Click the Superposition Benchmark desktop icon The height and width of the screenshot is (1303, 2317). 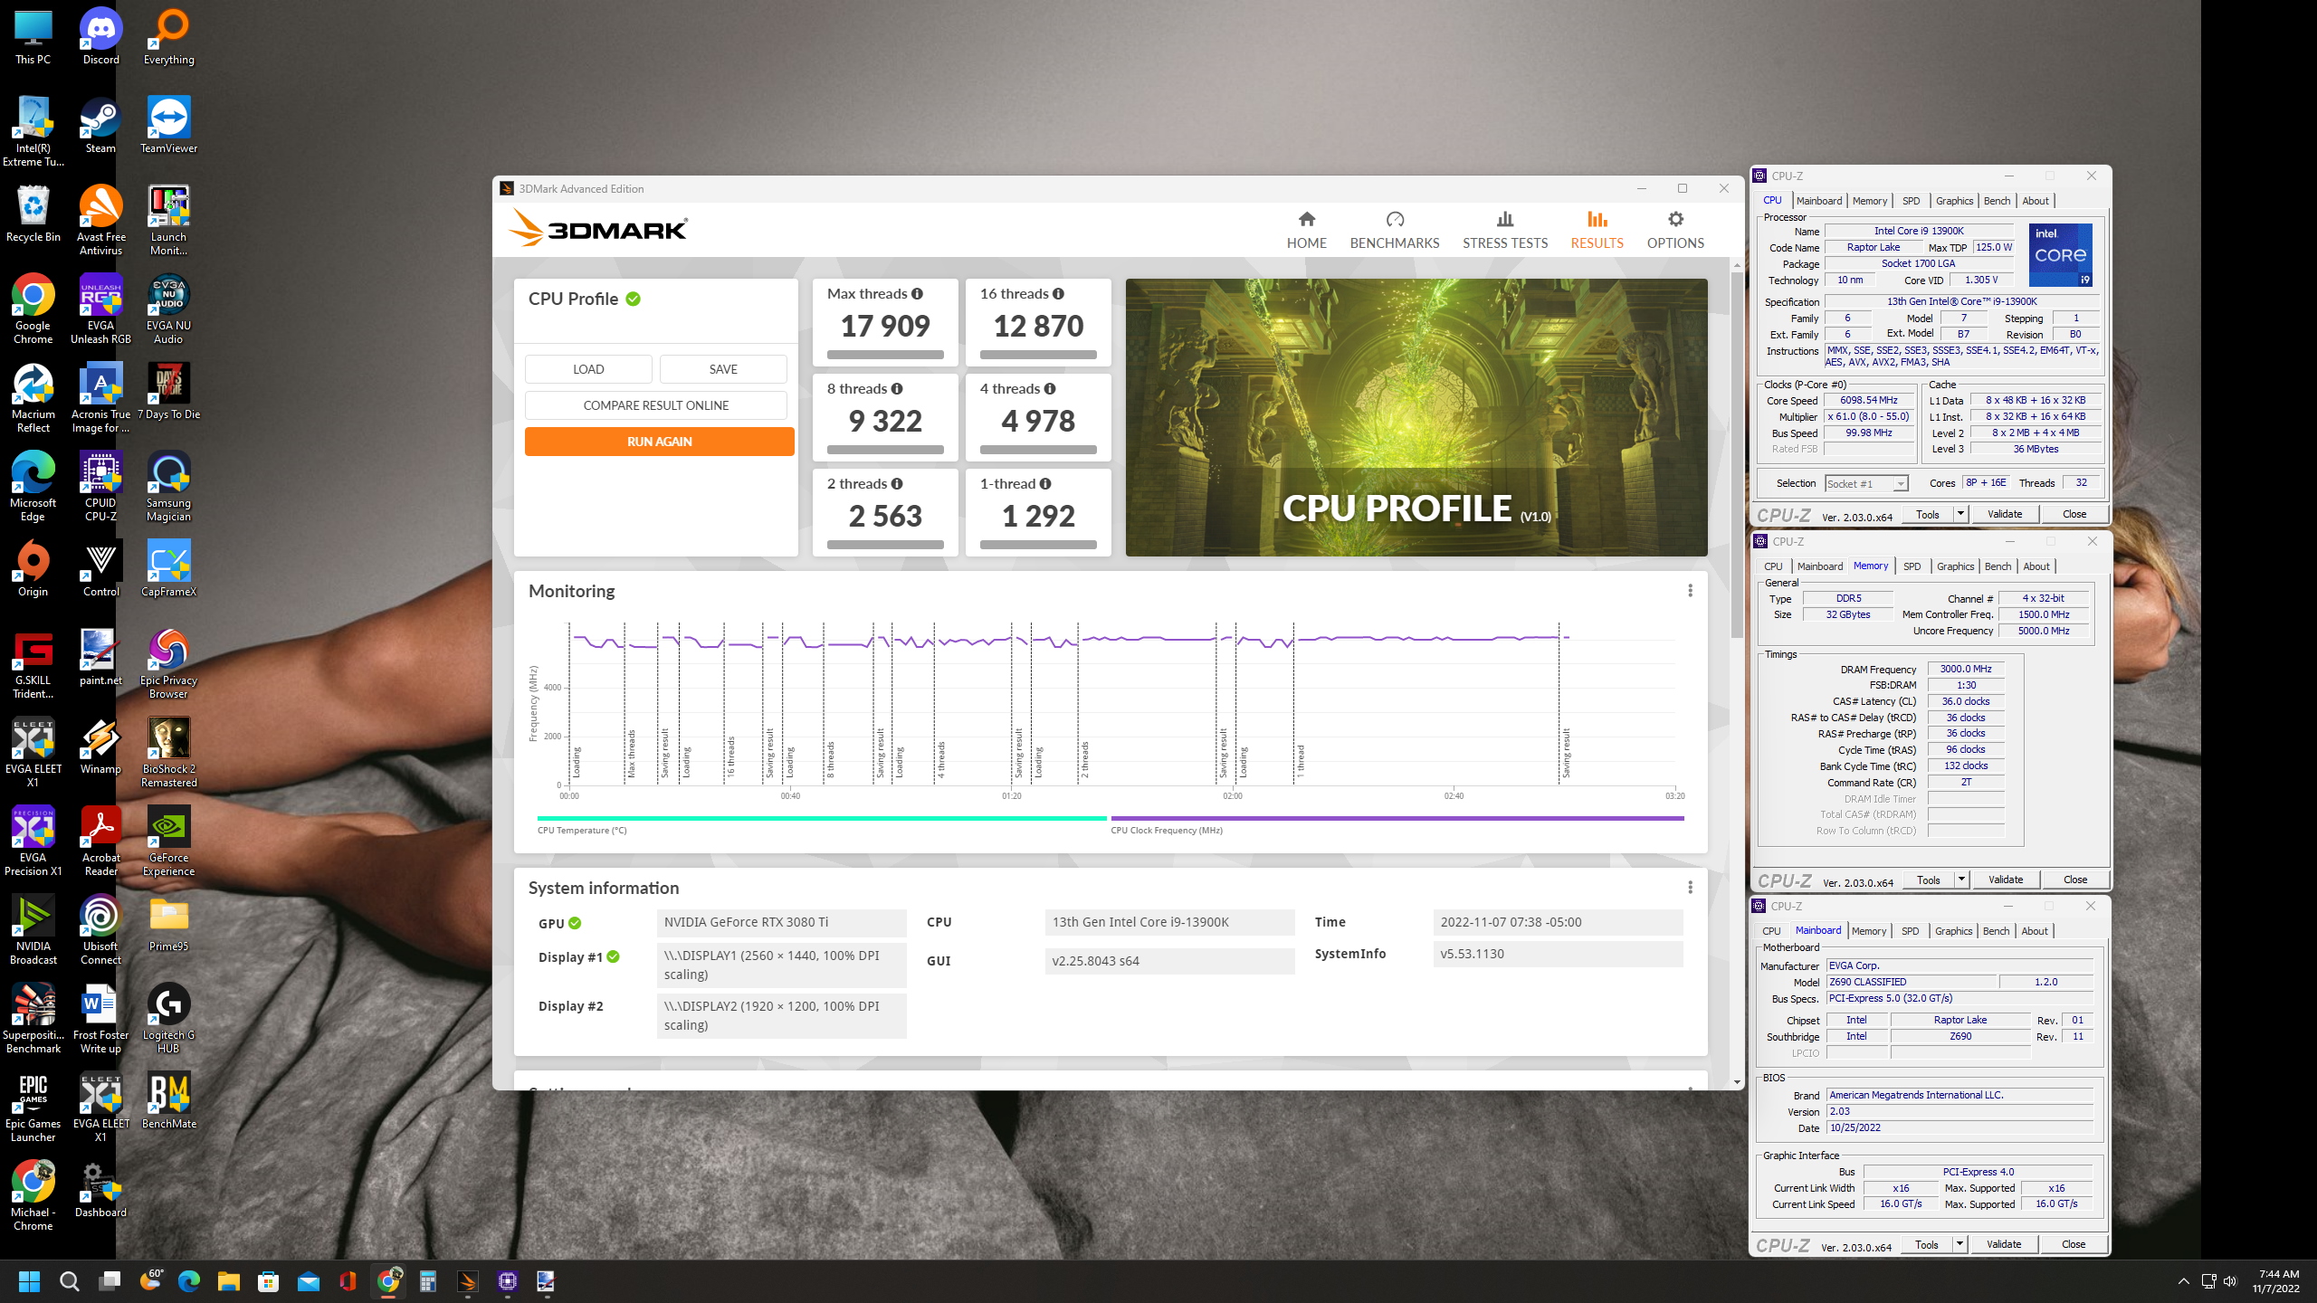33,1019
